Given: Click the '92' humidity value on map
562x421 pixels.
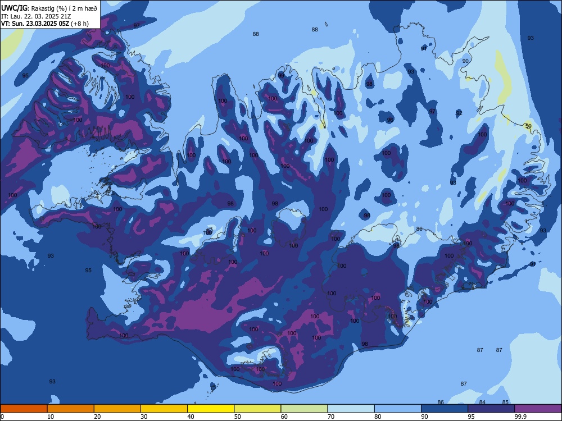Looking at the screenshot, I should click(x=459, y=113).
